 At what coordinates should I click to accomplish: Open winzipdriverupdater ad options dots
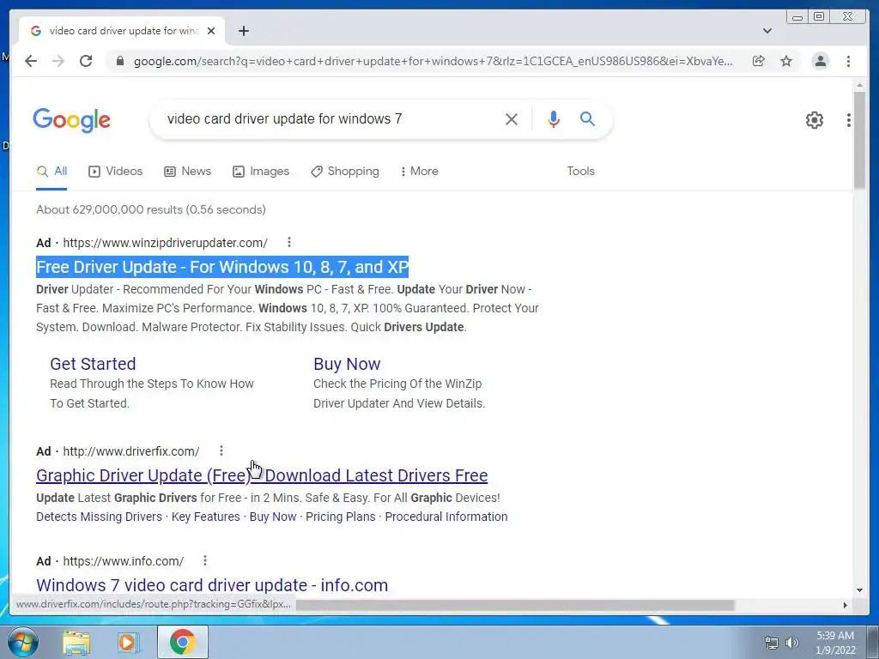pos(289,242)
